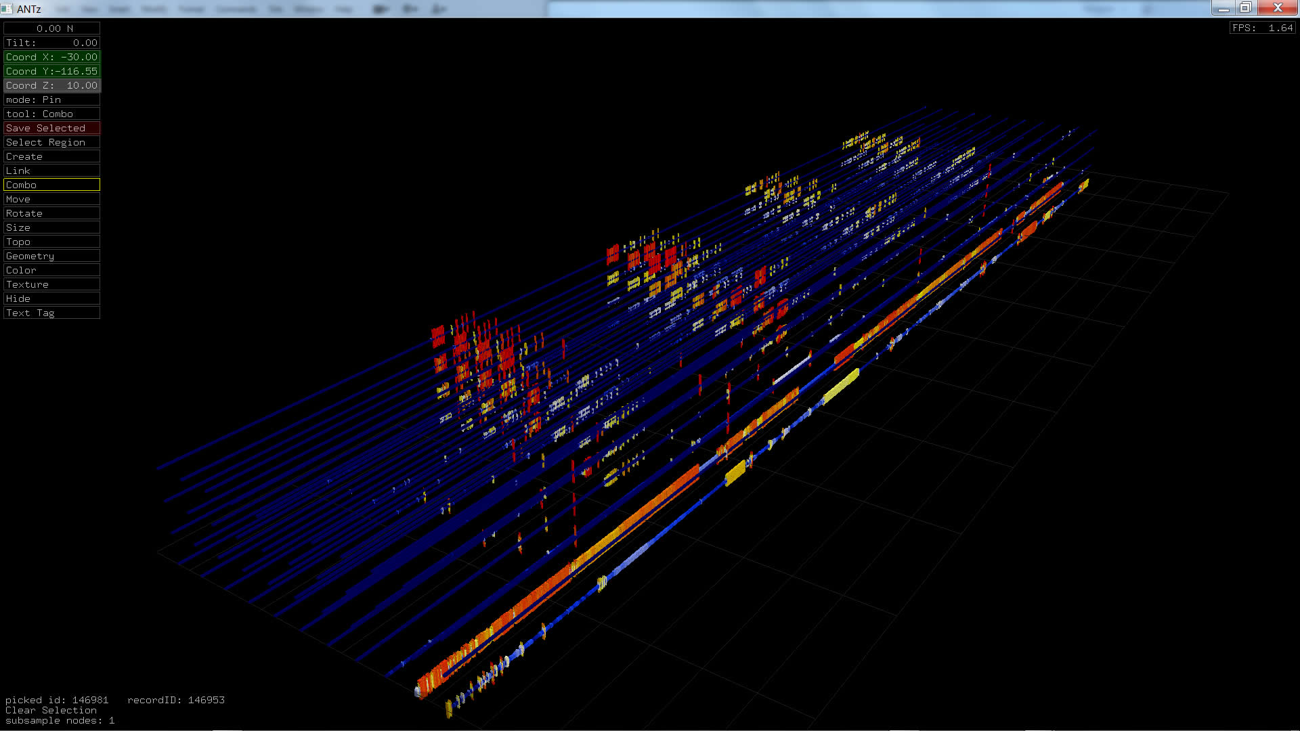Click the mode: Pin indicator
Screen dimensions: 1300x731
pyautogui.click(x=51, y=99)
